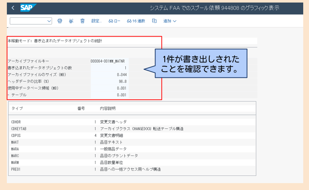Image resolution: width=309 pixels, height=190 pixels.
Task: Click 品目のプラントデータ description
Action: (119, 156)
